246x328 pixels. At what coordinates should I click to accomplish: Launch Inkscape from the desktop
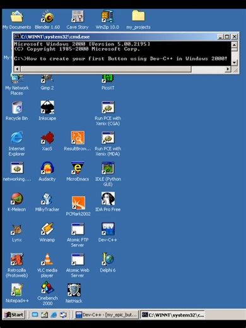pyautogui.click(x=47, y=111)
